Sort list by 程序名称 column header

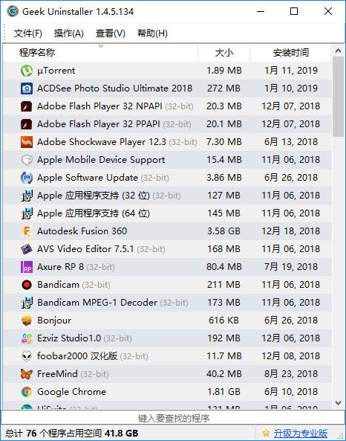coord(100,53)
